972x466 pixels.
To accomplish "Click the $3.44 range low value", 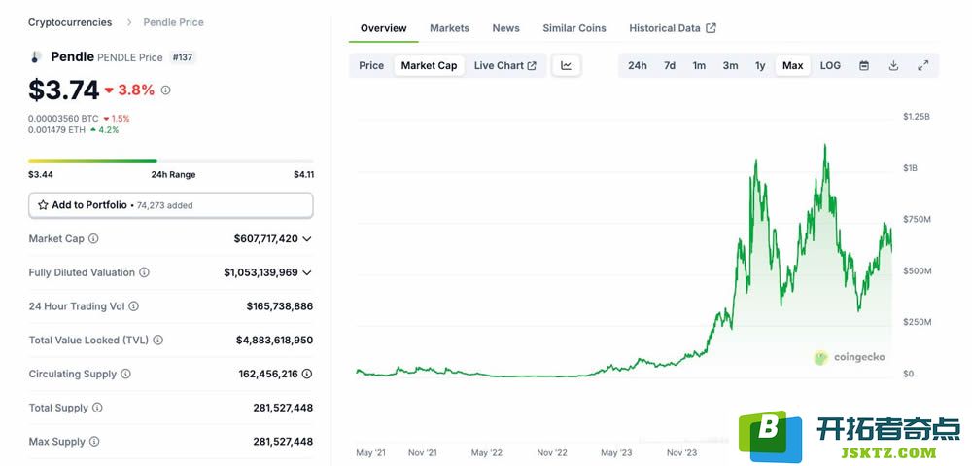I will (41, 174).
